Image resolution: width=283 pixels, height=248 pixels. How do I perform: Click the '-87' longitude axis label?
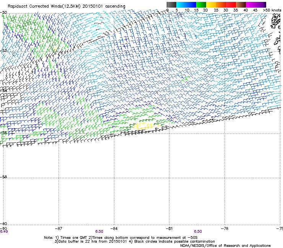coord(59,229)
